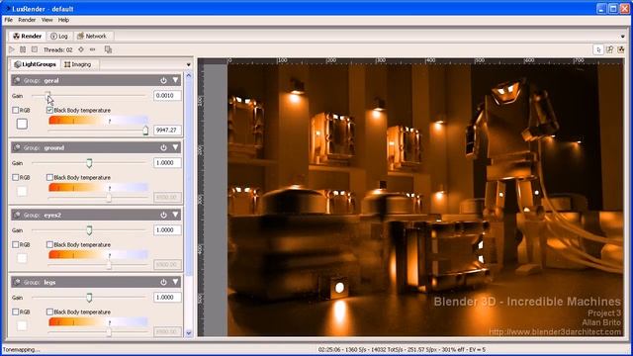Enable RGB checkbox in legs group
Viewport: 633px width, 356px height.
tap(16, 311)
